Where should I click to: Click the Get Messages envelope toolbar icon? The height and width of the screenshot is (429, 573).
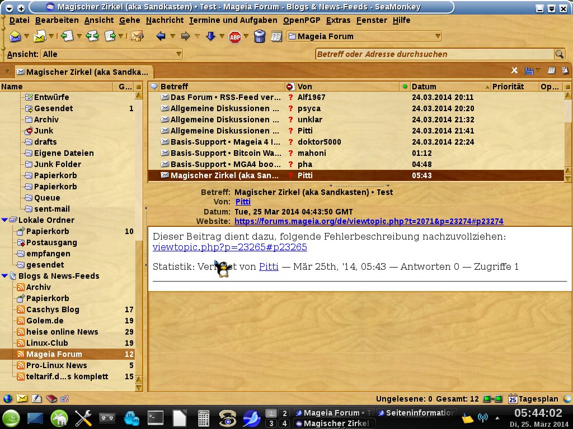coord(15,36)
